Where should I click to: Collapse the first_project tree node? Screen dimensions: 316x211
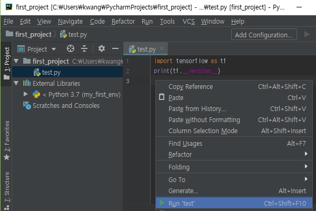click(16, 61)
